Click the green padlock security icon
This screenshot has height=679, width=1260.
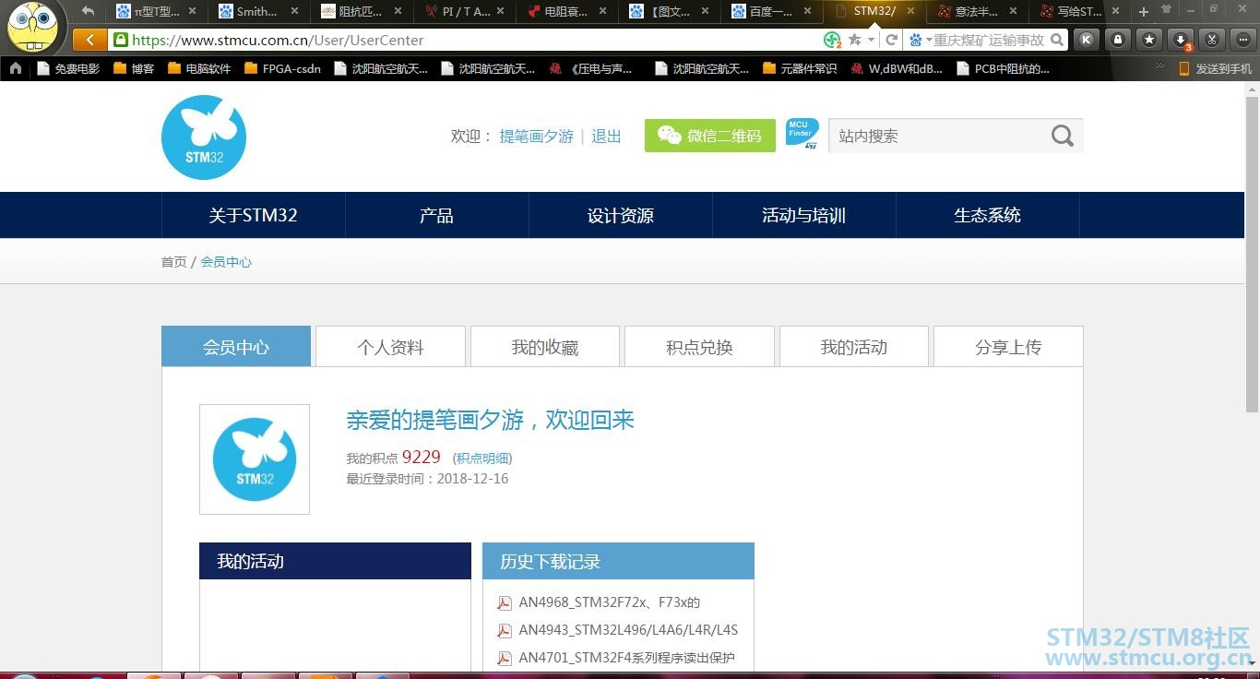120,40
